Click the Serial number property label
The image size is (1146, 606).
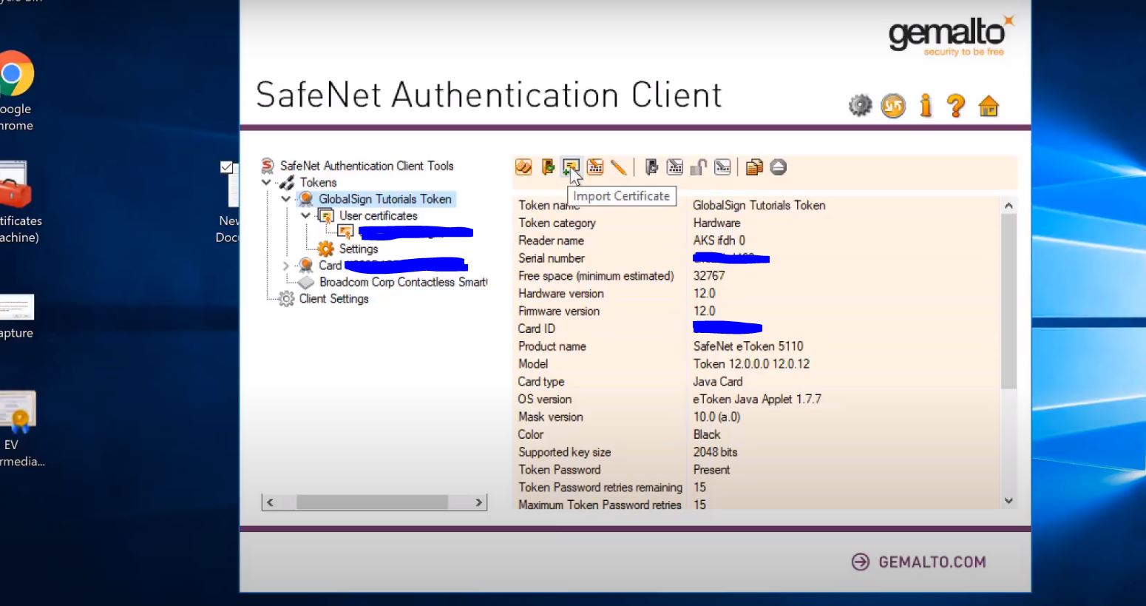tap(551, 257)
